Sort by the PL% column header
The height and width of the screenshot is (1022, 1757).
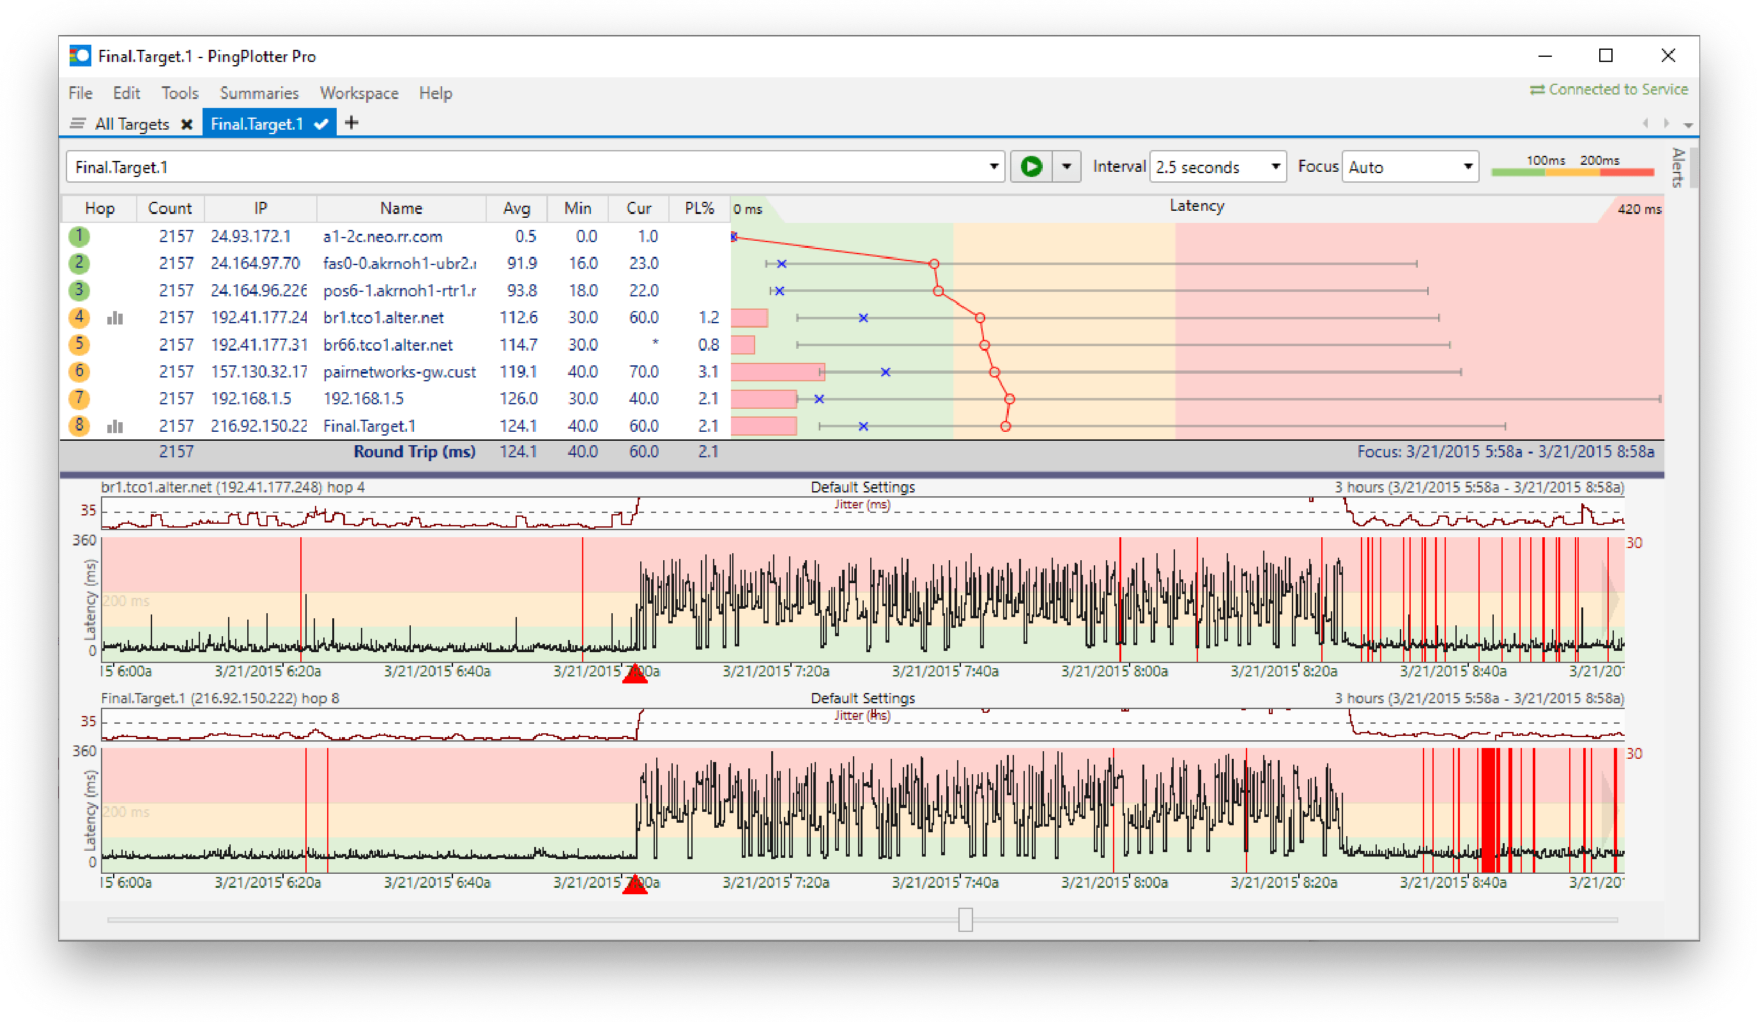click(698, 208)
